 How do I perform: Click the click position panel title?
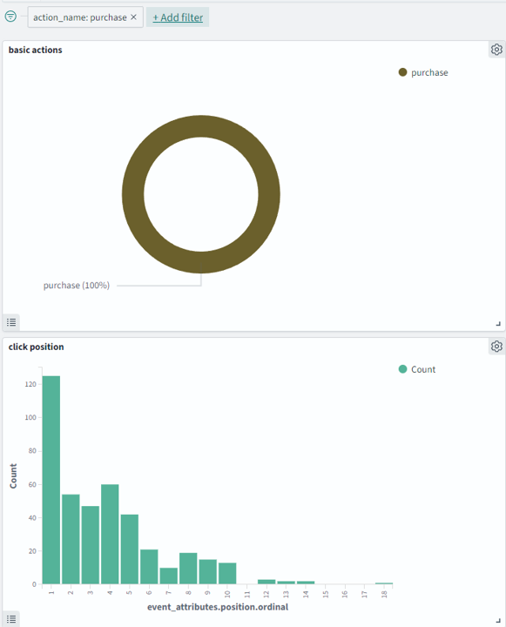click(x=36, y=347)
